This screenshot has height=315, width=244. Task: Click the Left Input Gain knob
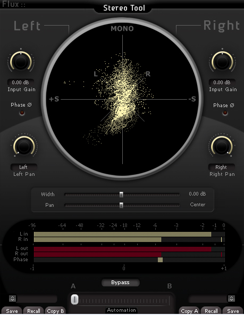[x=21, y=61]
